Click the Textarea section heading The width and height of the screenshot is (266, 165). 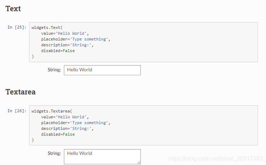tap(21, 92)
